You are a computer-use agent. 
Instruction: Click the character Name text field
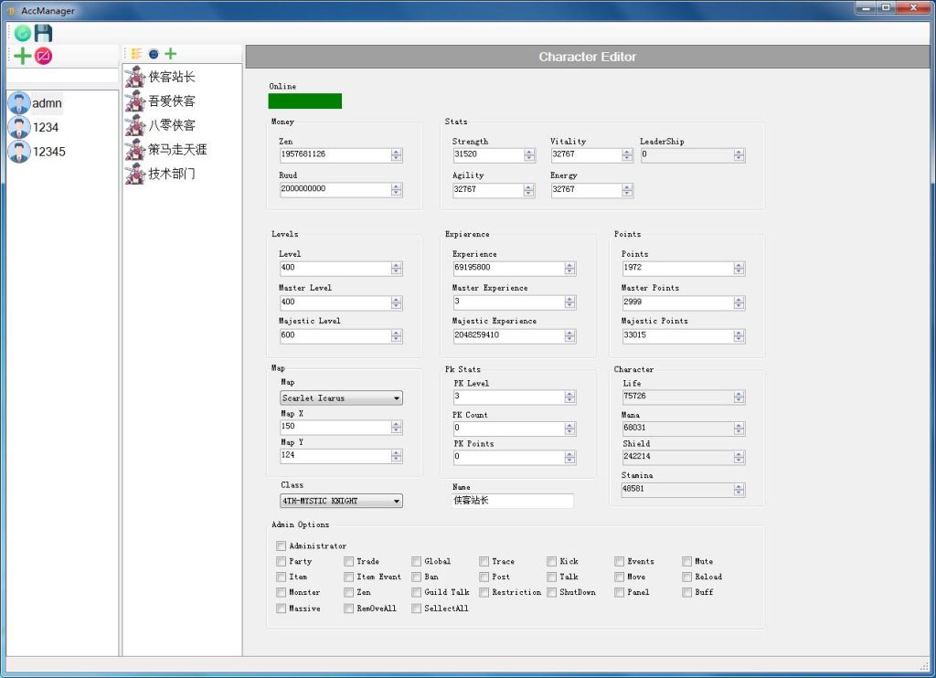pos(513,502)
